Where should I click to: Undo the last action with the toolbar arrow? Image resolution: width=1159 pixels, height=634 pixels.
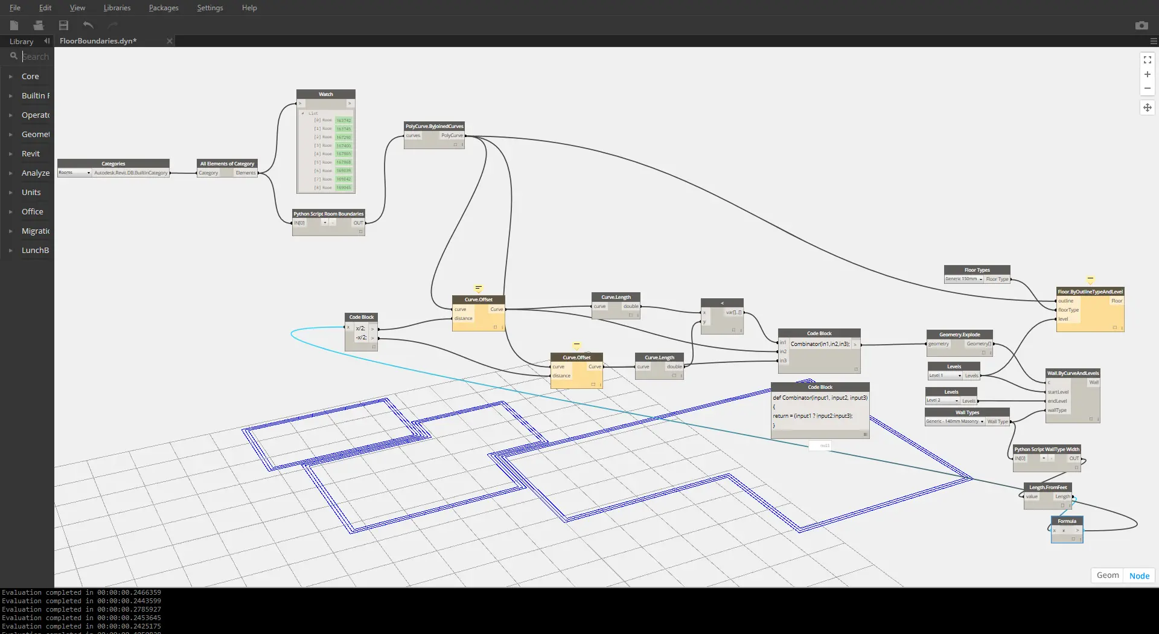coord(88,25)
